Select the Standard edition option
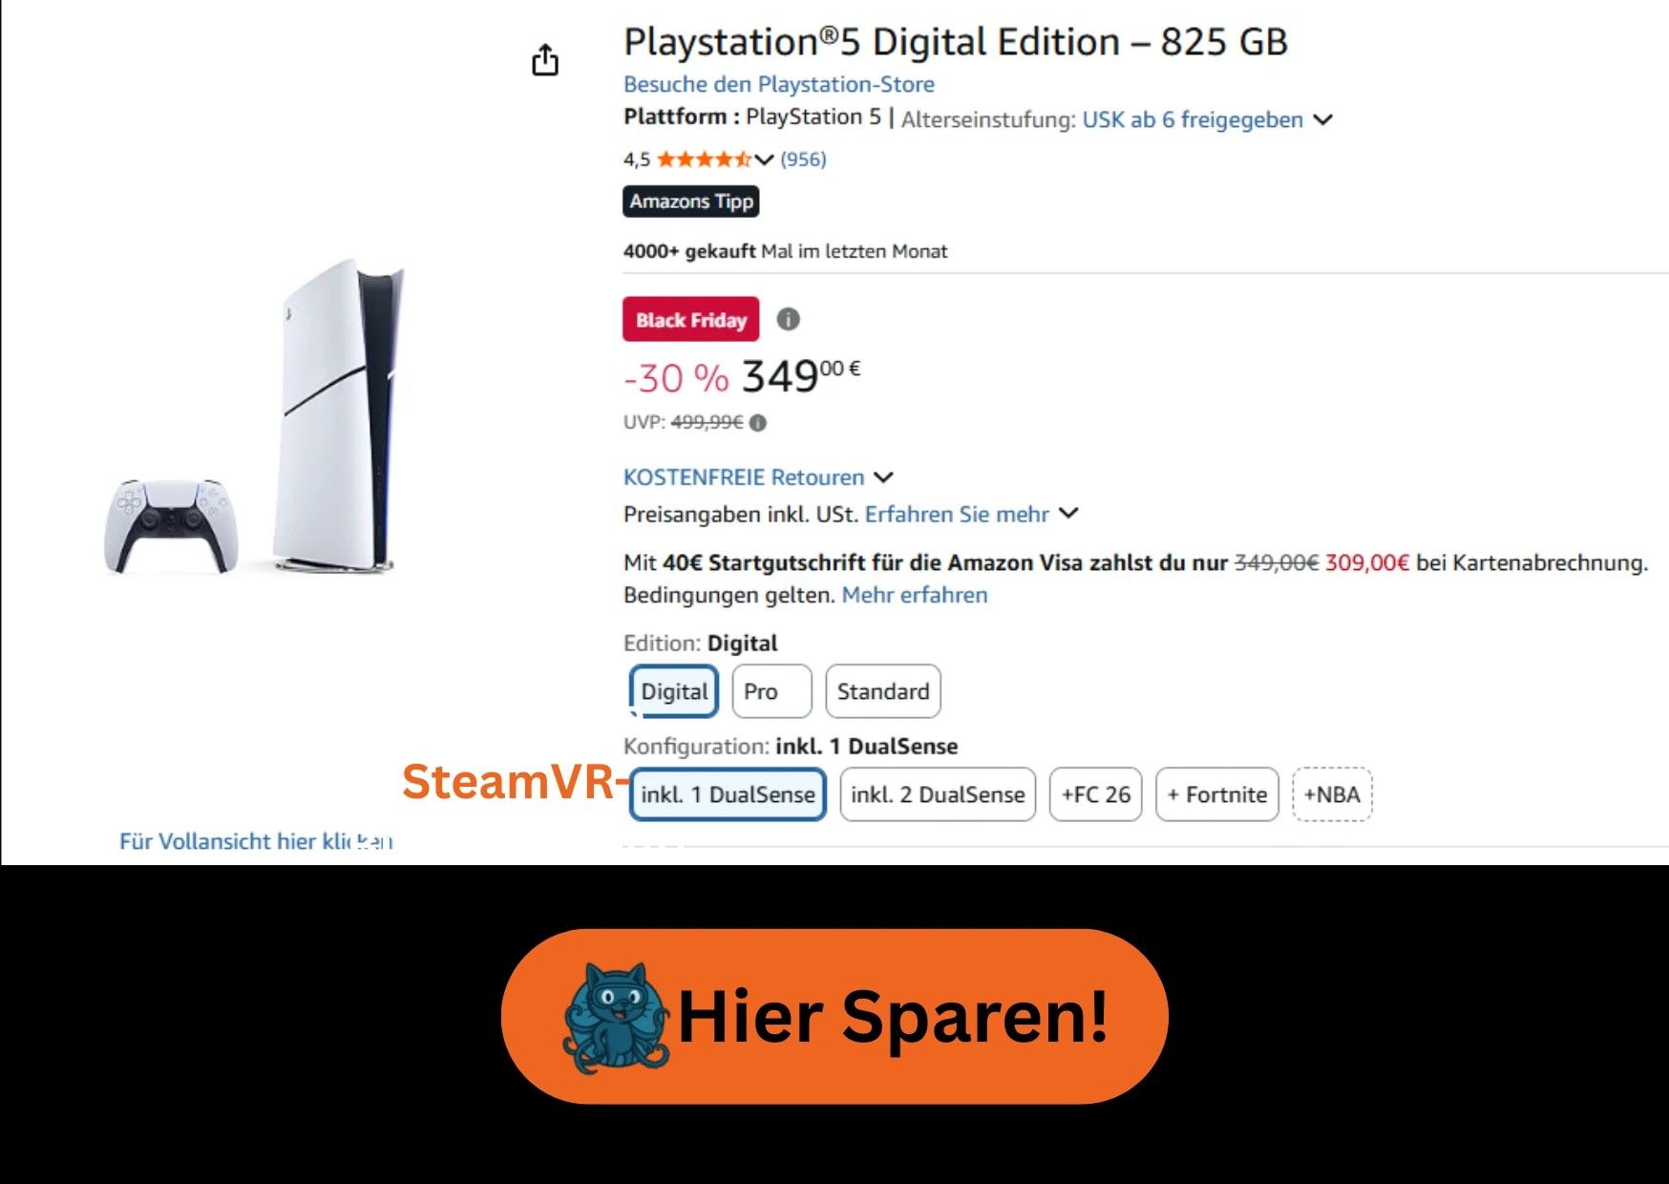Viewport: 1669px width, 1184px height. [883, 691]
